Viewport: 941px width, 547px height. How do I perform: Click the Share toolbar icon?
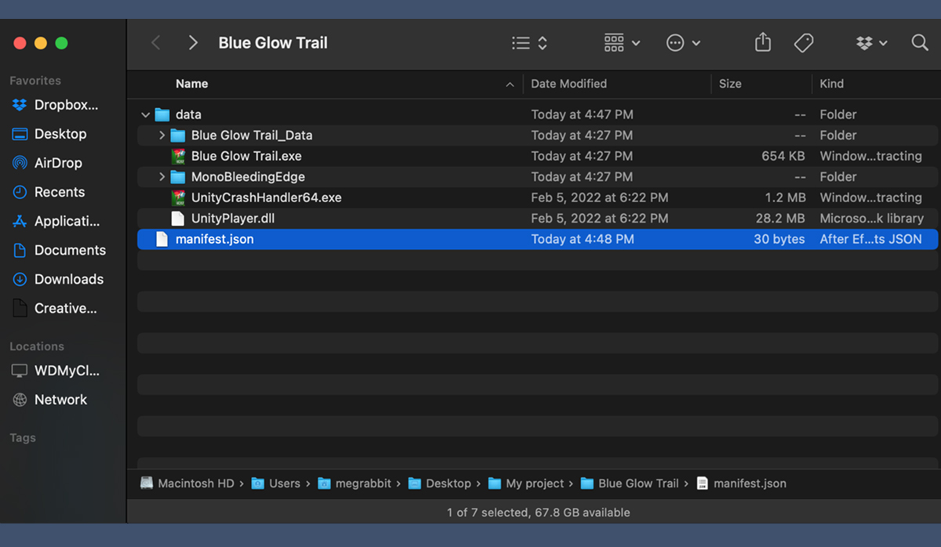click(763, 43)
